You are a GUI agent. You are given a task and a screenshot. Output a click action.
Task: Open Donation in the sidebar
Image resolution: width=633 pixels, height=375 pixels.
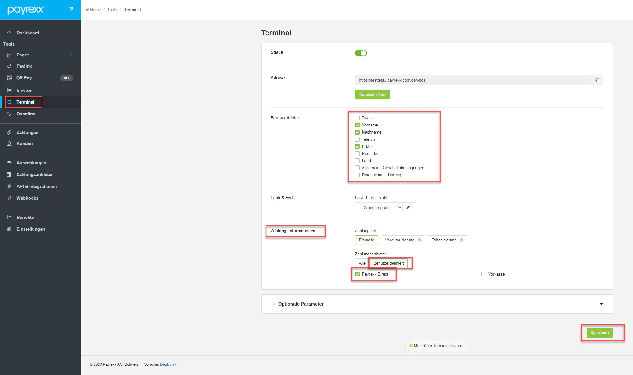pos(26,114)
